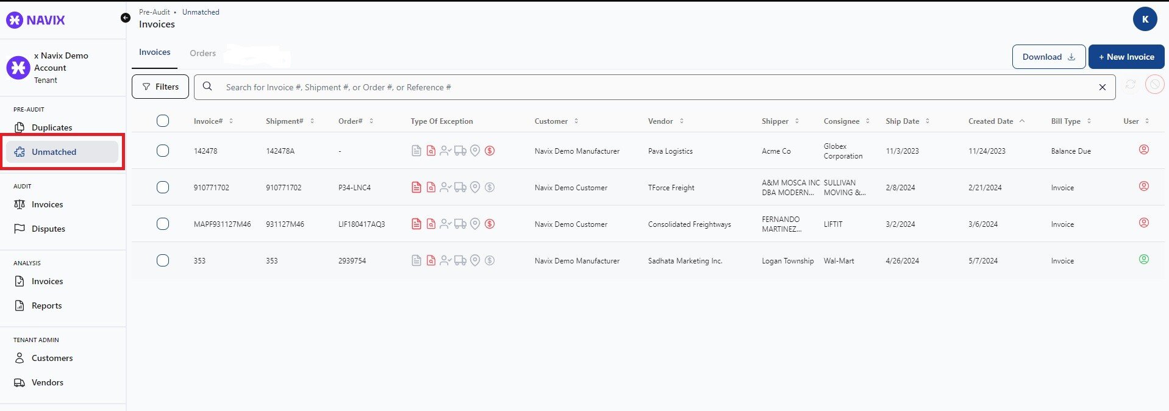Click the red dollar icon for invoice 142478
The image size is (1169, 411).
pos(489,151)
